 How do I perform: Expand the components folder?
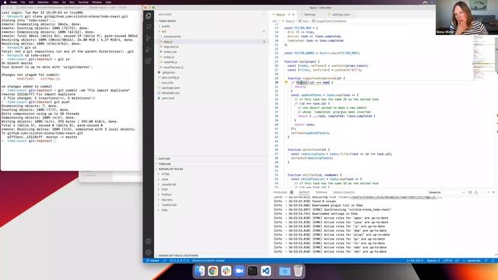(172, 37)
